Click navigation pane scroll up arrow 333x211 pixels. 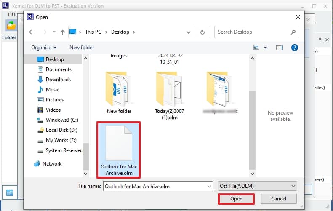(85, 58)
